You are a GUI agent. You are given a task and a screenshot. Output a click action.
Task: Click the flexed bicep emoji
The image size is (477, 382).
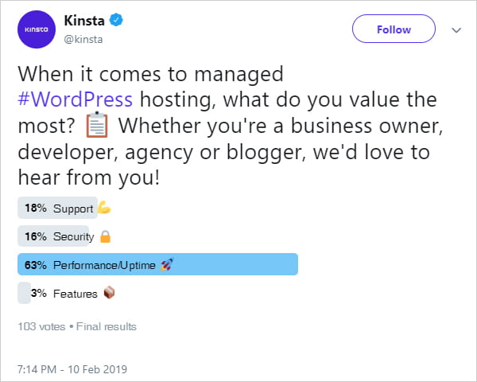[103, 209]
